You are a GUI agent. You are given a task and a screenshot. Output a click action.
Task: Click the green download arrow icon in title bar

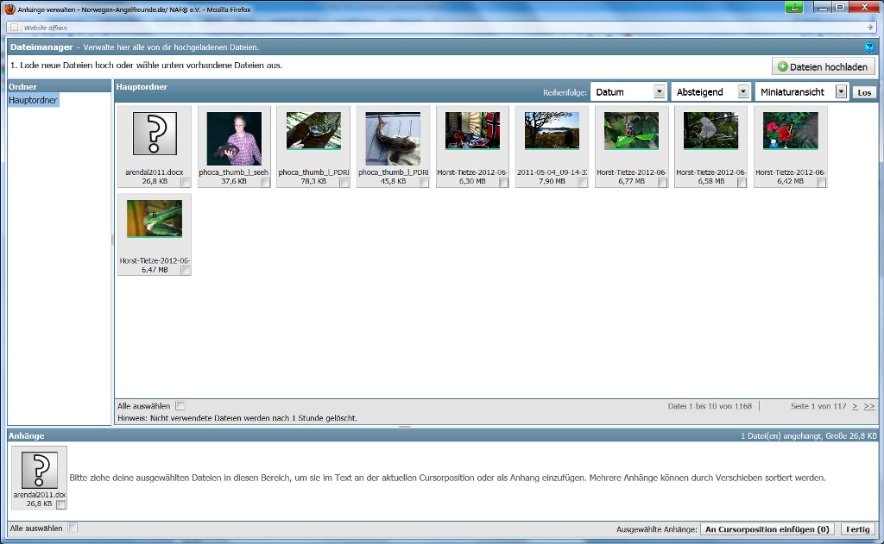(x=794, y=8)
